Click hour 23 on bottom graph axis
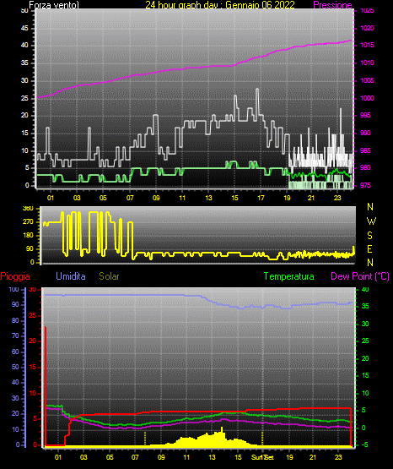Screen dimensions: 393x469 pyautogui.click(x=338, y=457)
